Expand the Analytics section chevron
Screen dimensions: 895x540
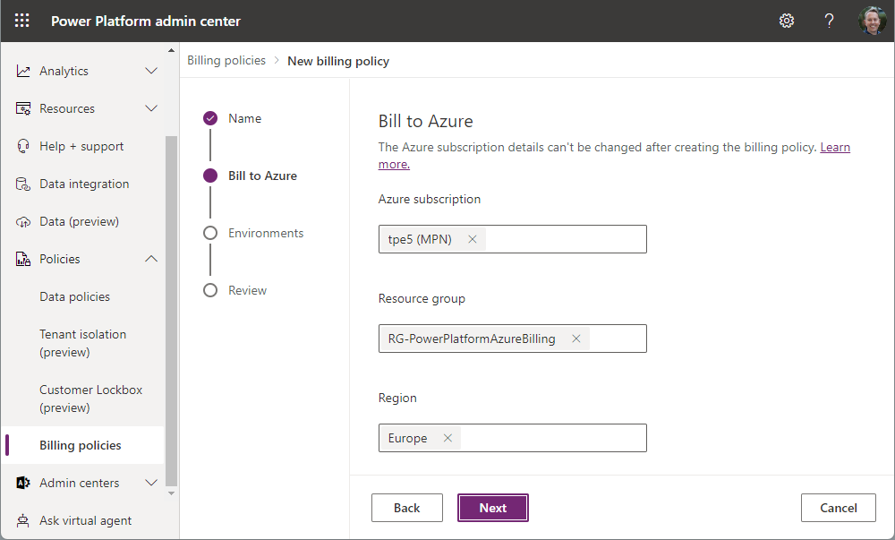coord(151,71)
